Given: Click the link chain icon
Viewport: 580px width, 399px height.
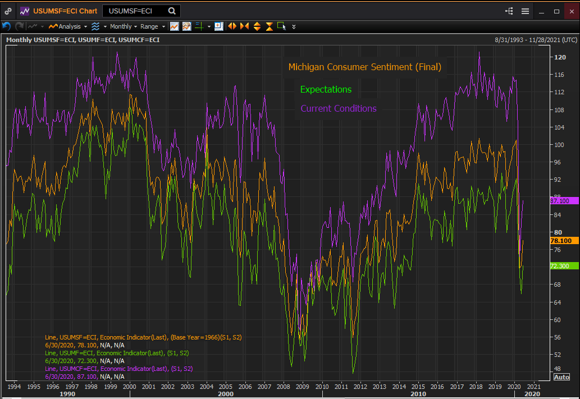Looking at the screenshot, I should tap(8, 11).
